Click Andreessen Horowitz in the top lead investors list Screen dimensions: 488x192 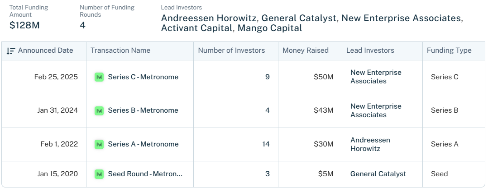click(x=209, y=18)
